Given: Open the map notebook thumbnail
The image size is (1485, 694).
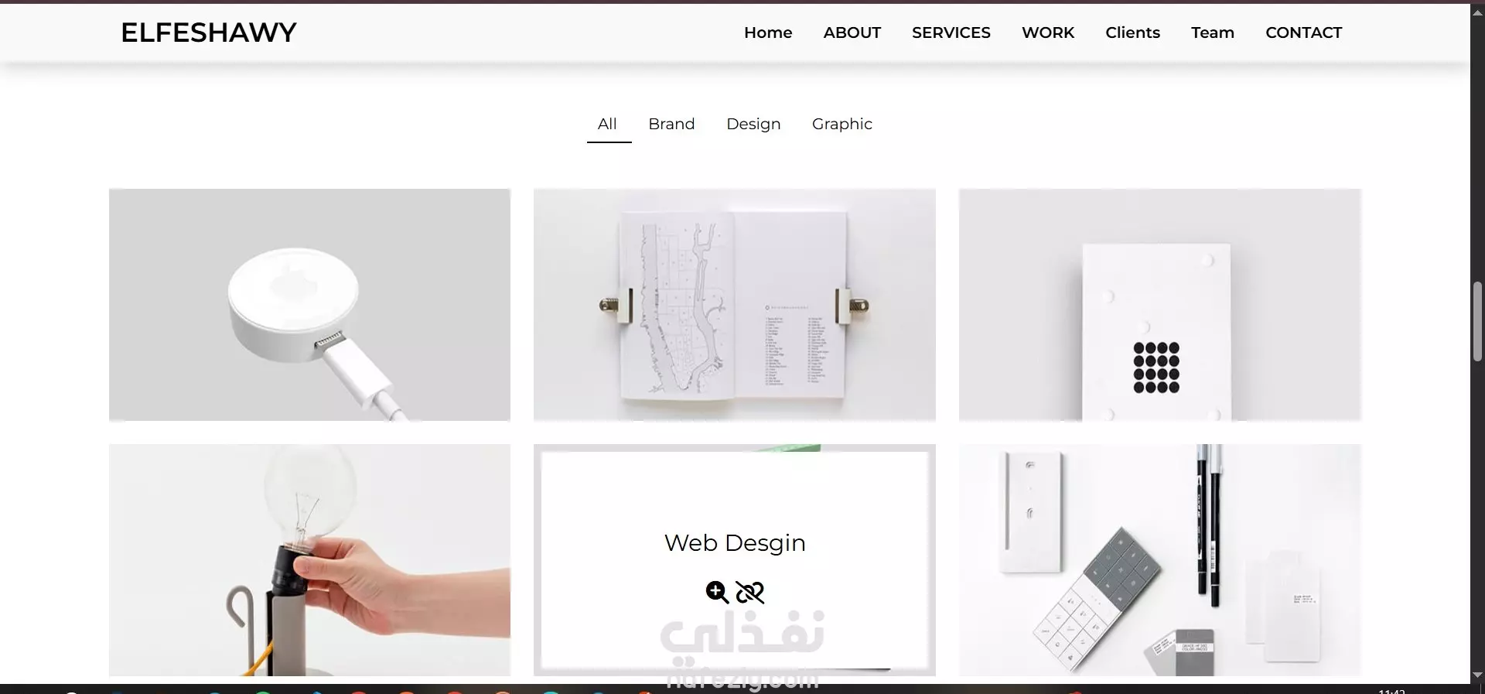Looking at the screenshot, I should (735, 305).
